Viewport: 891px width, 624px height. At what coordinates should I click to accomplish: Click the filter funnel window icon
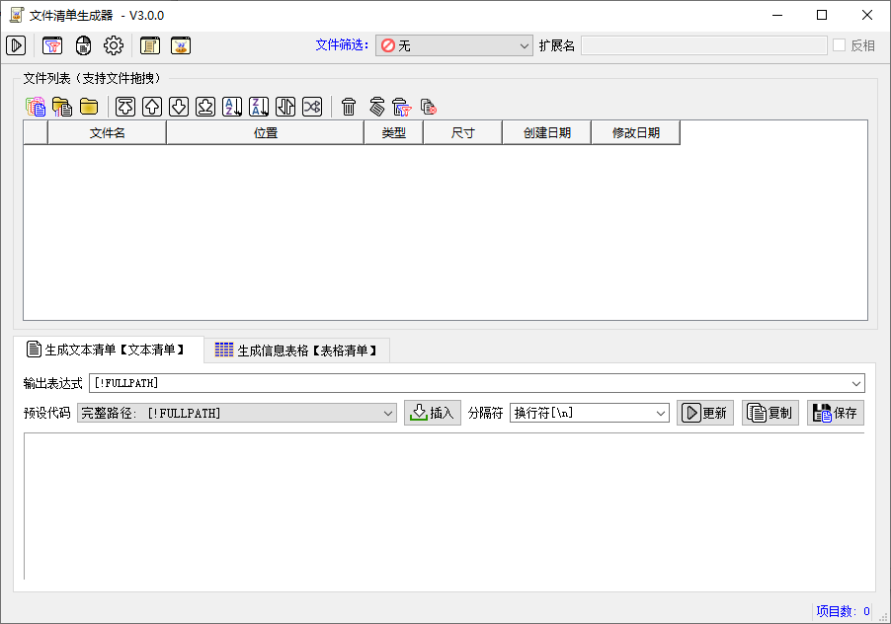52,45
